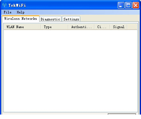Switch to the Settings tab
141x119 pixels.
pos(71,19)
